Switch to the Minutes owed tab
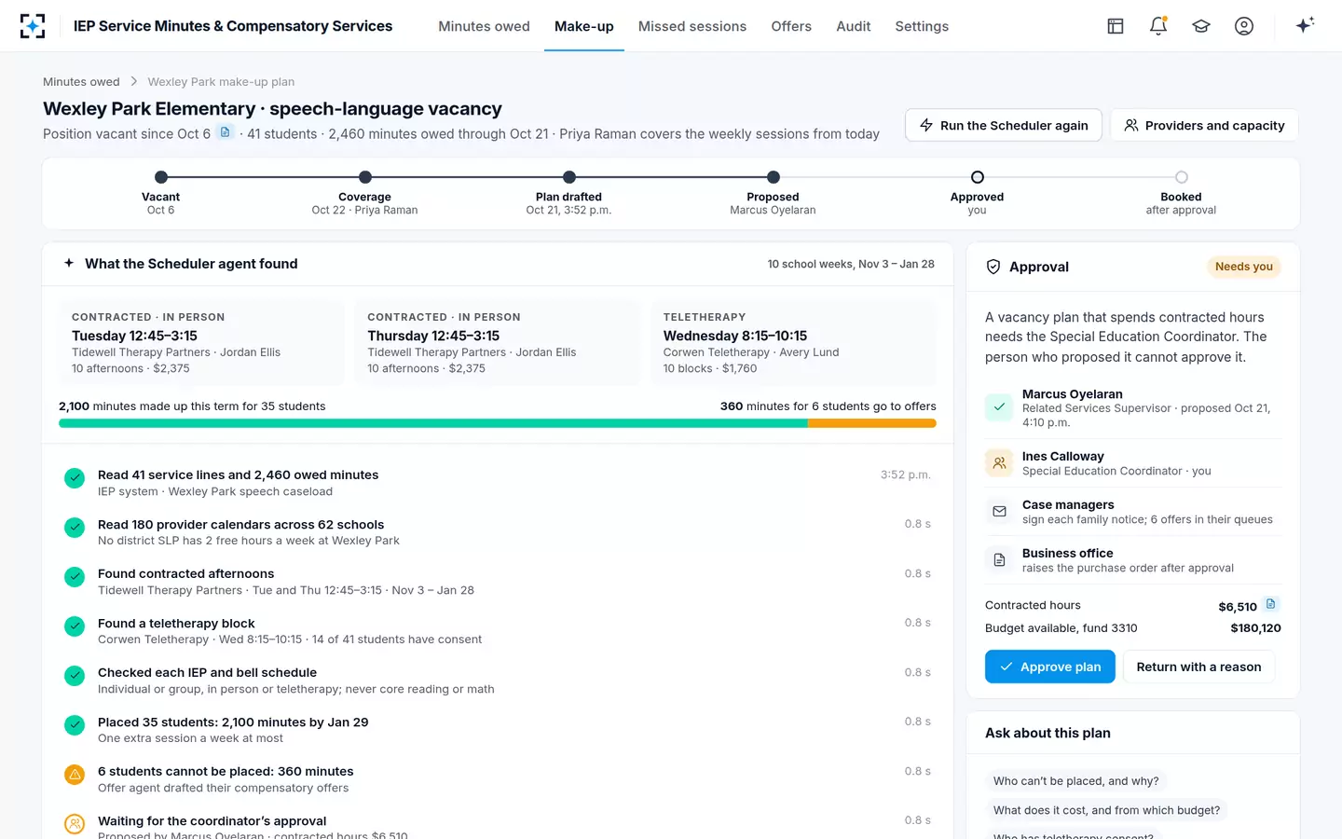 [x=484, y=26]
